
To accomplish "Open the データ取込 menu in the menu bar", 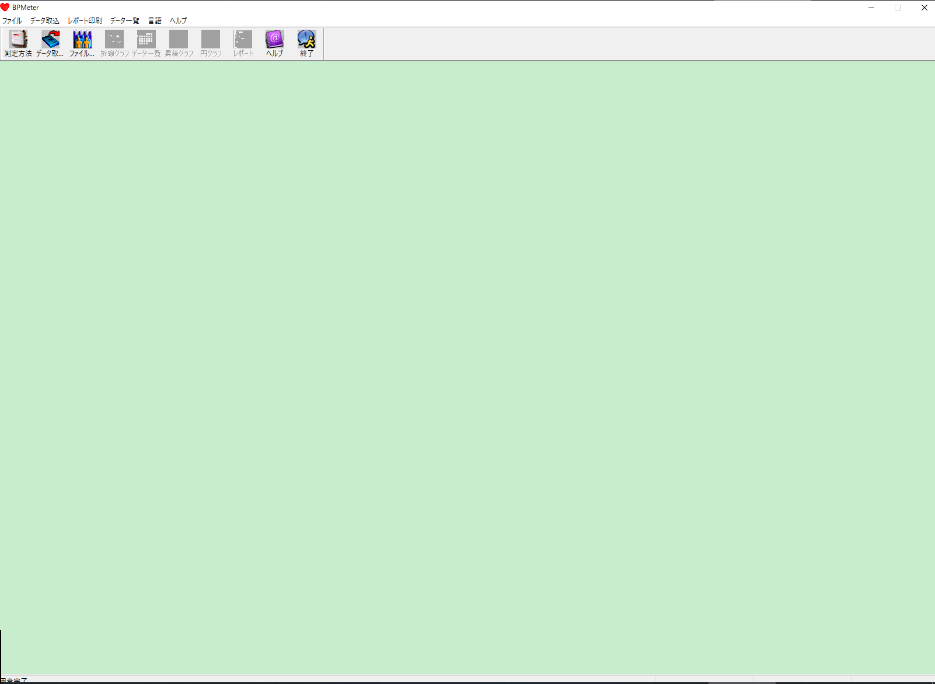I will [45, 20].
